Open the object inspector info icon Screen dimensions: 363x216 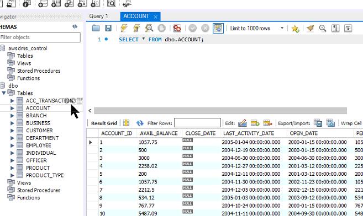[x=27, y=3]
